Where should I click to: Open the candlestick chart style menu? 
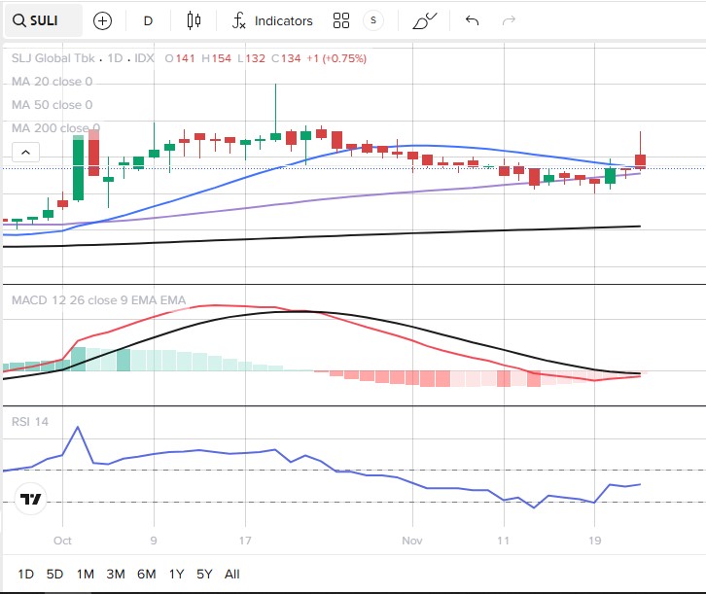[193, 20]
